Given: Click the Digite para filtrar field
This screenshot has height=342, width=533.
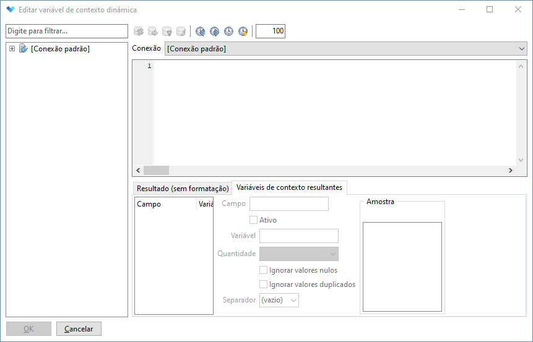Looking at the screenshot, I should (67, 31).
